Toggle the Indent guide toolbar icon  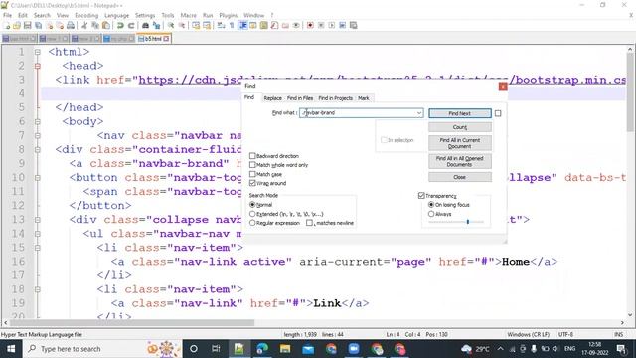(242, 25)
